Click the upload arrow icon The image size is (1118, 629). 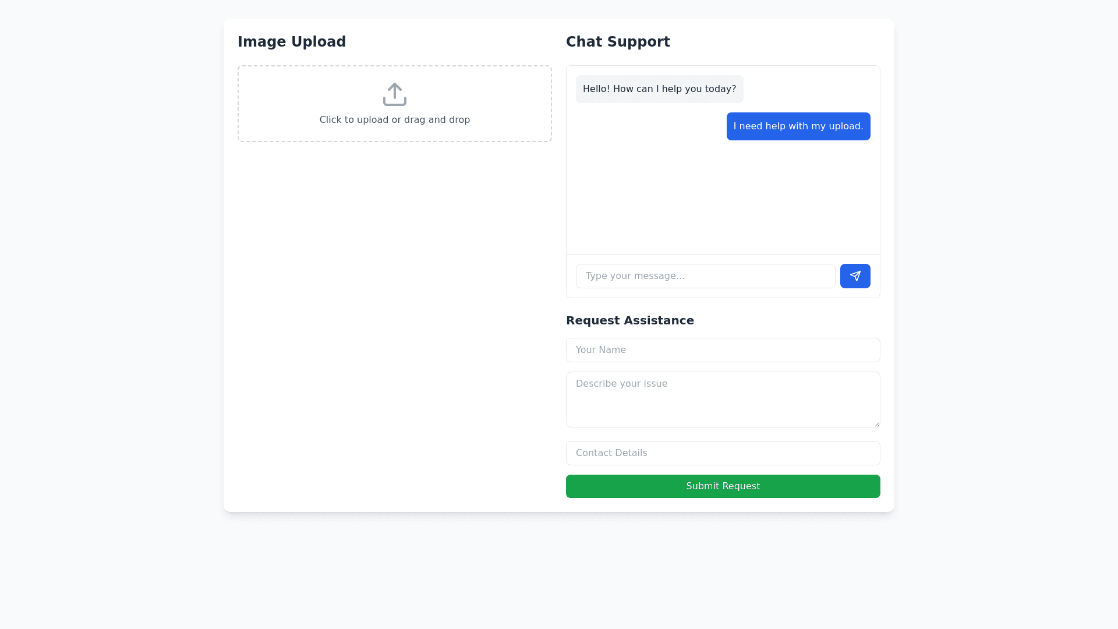coord(395,94)
